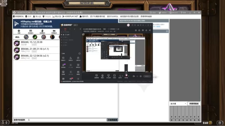This screenshot has width=225, height=126.
Task: Click 使用插件有问题点这里 help link
Action: tap(129, 17)
